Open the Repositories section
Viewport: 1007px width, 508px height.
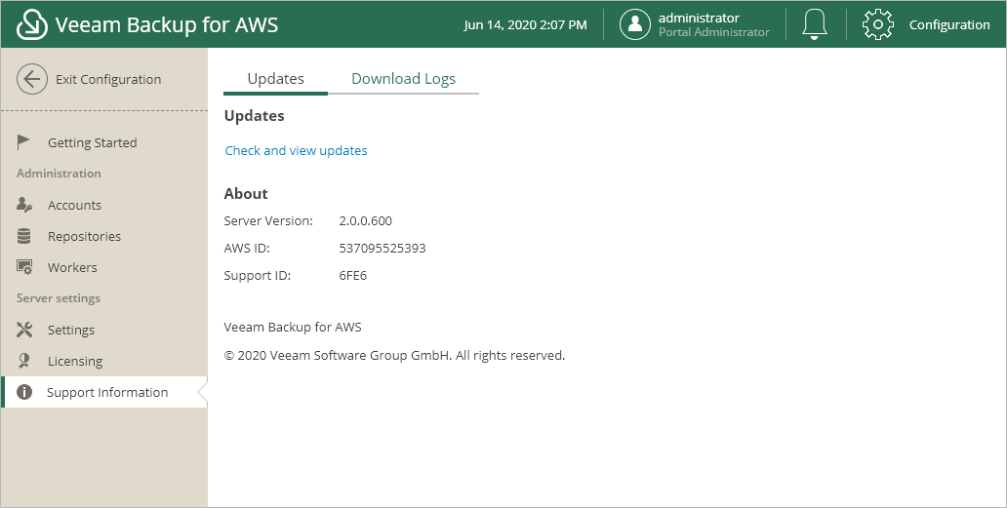click(104, 236)
